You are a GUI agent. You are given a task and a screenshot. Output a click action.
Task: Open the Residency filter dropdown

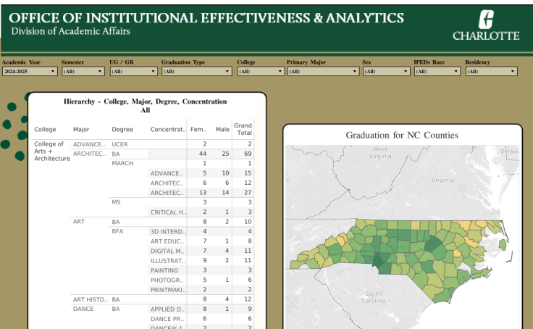(x=491, y=72)
